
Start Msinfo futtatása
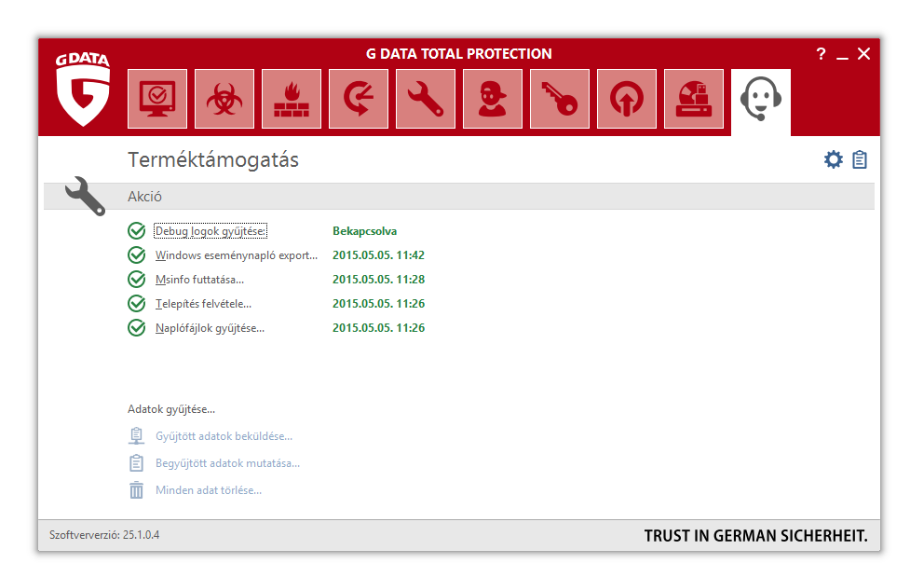pyautogui.click(x=199, y=280)
